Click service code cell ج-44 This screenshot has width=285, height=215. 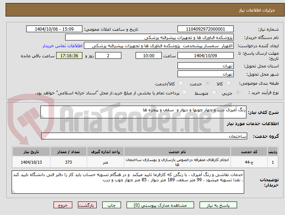pyautogui.click(x=249, y=162)
